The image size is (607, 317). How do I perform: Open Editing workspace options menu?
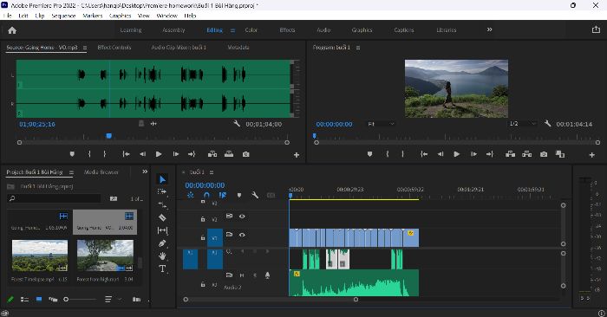[x=232, y=30]
